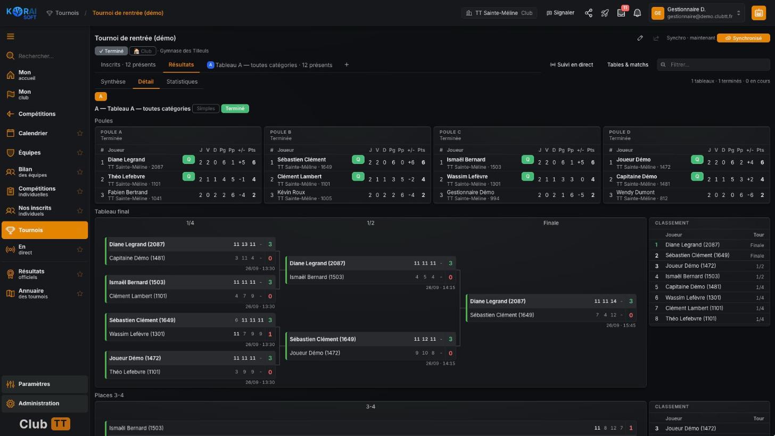Image resolution: width=775 pixels, height=436 pixels.
Task: Click the rocket icon in header
Action: click(x=605, y=13)
